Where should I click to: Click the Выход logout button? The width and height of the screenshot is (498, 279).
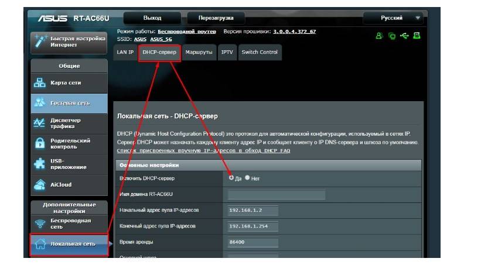tap(152, 18)
